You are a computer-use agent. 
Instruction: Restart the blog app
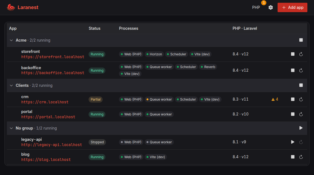[x=301, y=157]
